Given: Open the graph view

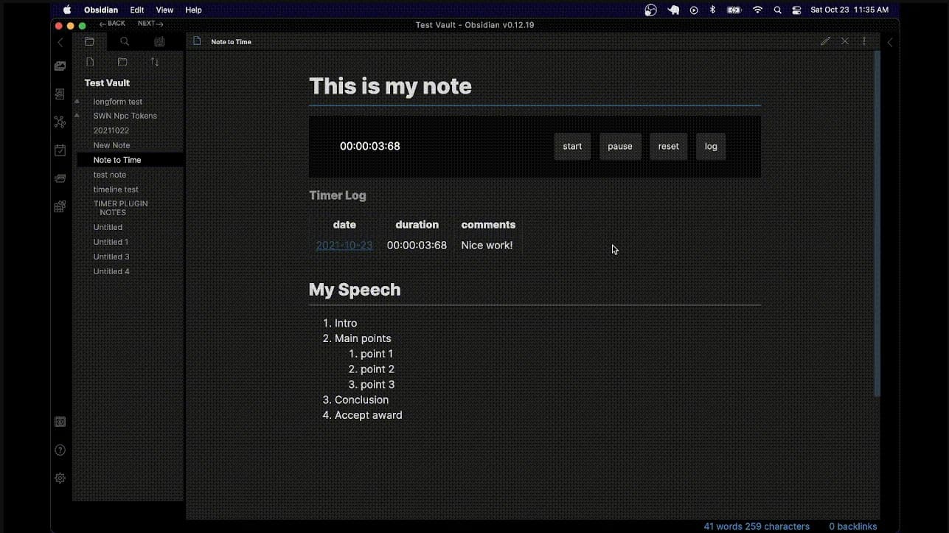Looking at the screenshot, I should (x=60, y=122).
